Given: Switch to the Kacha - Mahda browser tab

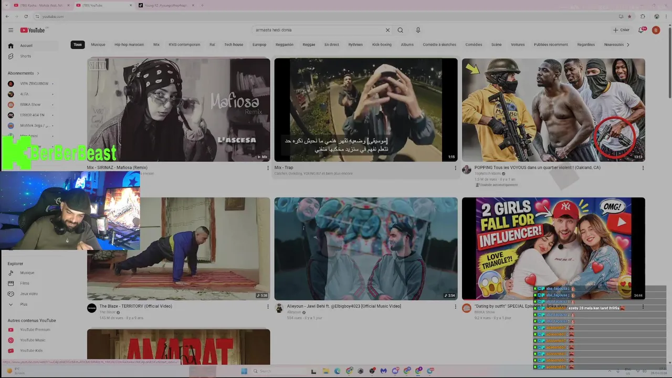Looking at the screenshot, I should tap(41, 5).
